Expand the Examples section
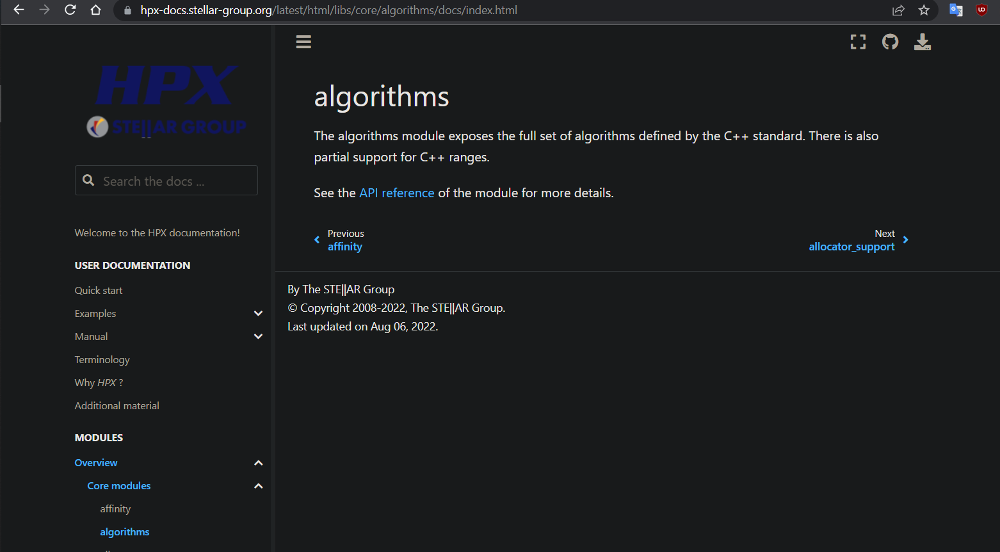Image resolution: width=1000 pixels, height=552 pixels. 258,313
